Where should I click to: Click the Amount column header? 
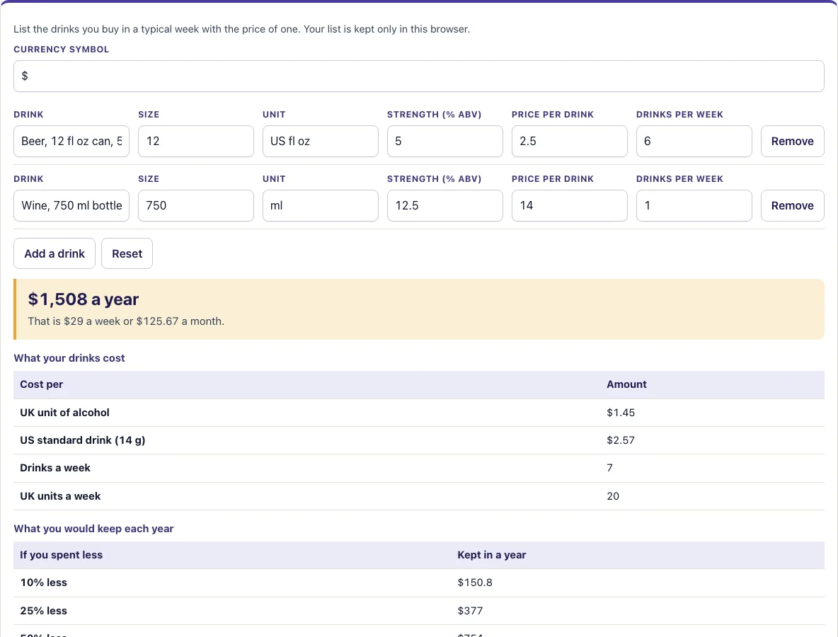point(626,384)
